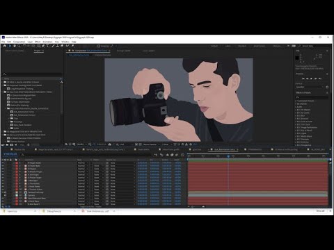Create new folder in Project panel

click(x=7, y=144)
